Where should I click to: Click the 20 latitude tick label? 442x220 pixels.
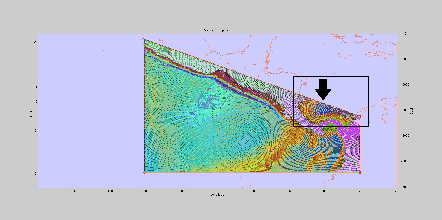pos(36,42)
